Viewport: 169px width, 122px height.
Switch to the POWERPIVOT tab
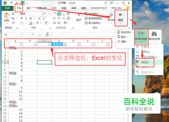99,8
